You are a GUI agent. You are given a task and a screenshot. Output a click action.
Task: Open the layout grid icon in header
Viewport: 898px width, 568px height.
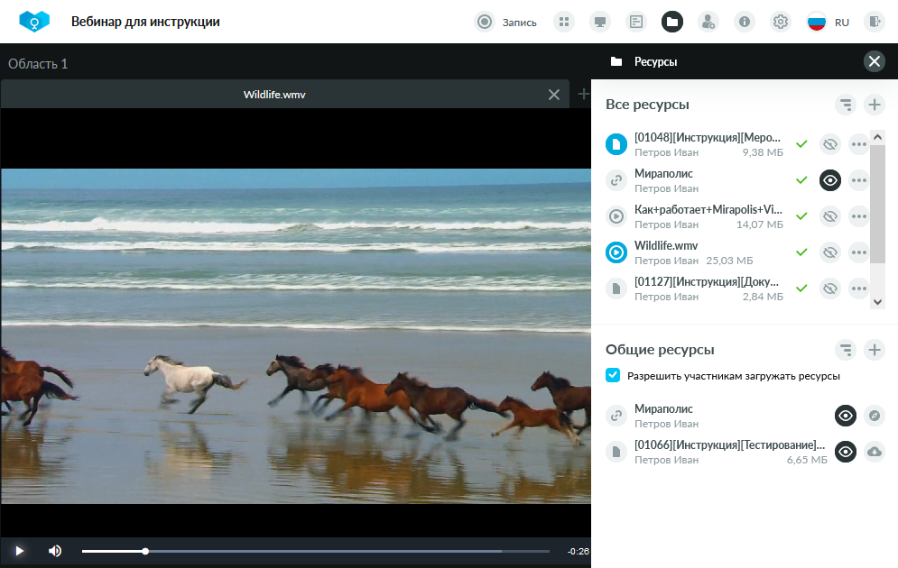(x=564, y=23)
